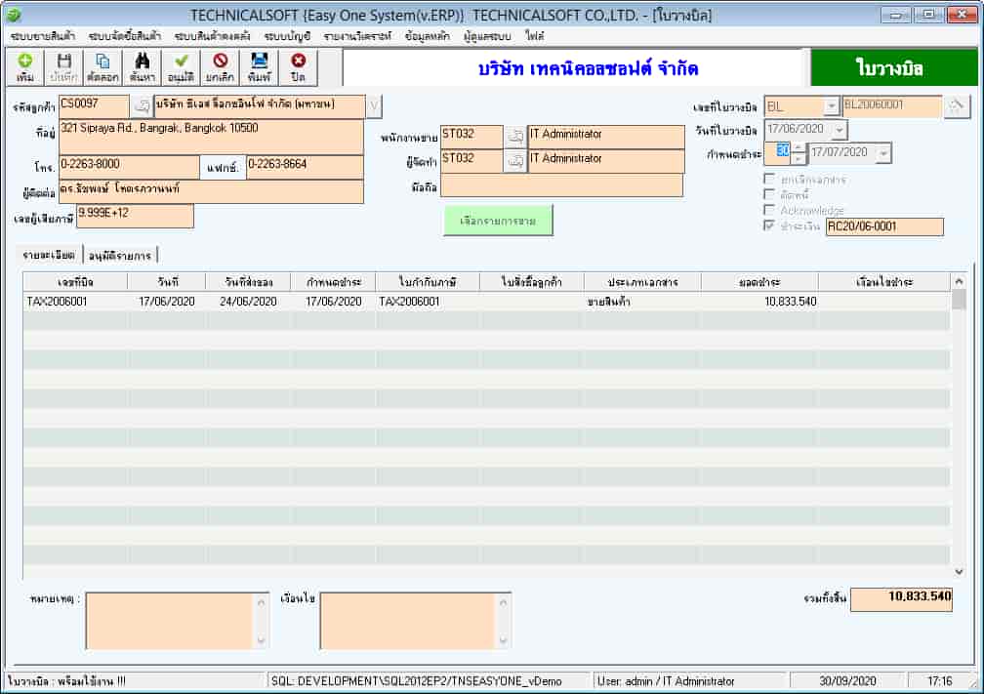Image resolution: width=984 pixels, height=694 pixels.
Task: Expand the V dropdown beside customer name
Action: pos(373,106)
